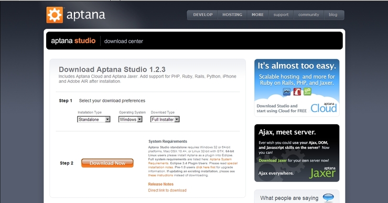Open the HOSTING menu
Screen dimensions: 388x203
coord(232,15)
